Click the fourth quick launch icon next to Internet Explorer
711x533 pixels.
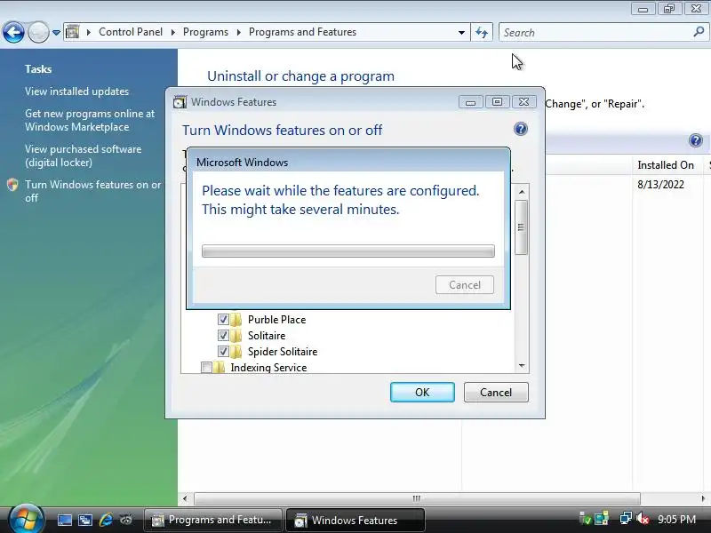(126, 520)
